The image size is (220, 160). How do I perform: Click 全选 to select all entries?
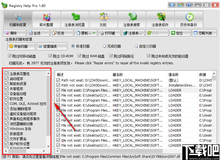pos(38,33)
